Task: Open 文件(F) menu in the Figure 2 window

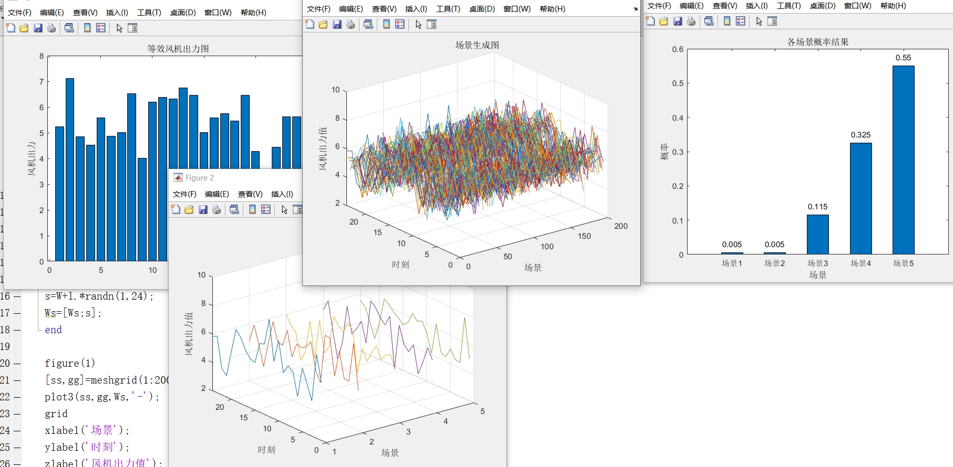Action: click(185, 194)
